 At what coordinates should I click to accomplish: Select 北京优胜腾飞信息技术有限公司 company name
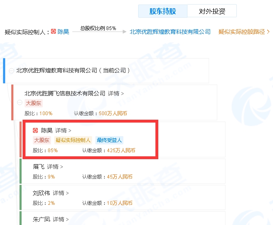point(65,93)
